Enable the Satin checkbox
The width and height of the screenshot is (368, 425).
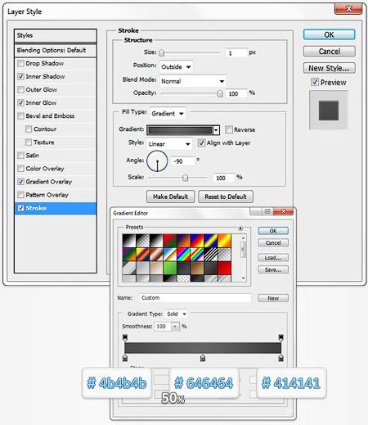click(x=20, y=156)
